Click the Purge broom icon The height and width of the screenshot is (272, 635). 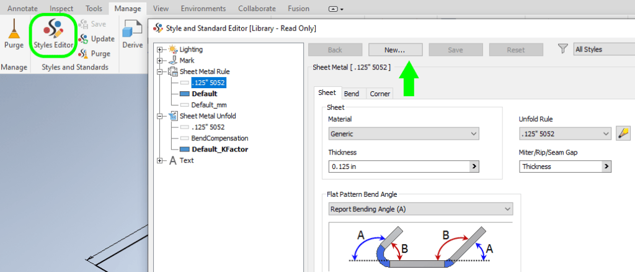coord(14,29)
